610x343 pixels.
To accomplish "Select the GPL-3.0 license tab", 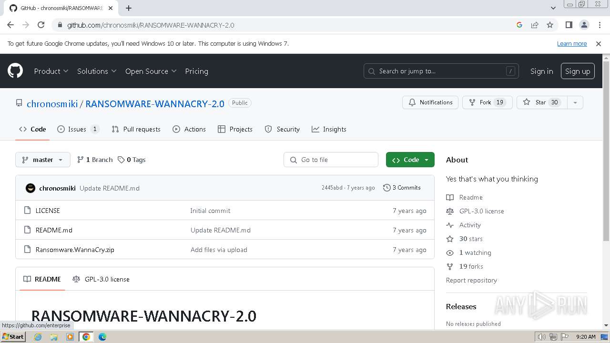I will click(101, 279).
